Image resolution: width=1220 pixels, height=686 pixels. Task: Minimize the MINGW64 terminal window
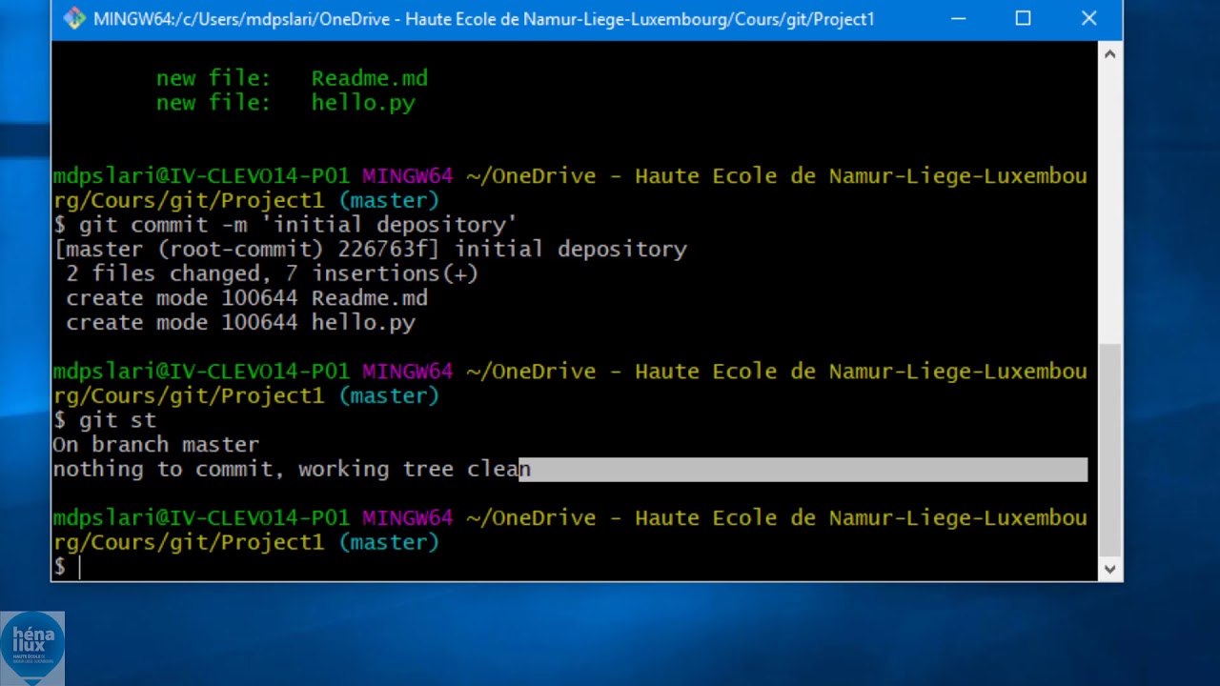(x=957, y=18)
